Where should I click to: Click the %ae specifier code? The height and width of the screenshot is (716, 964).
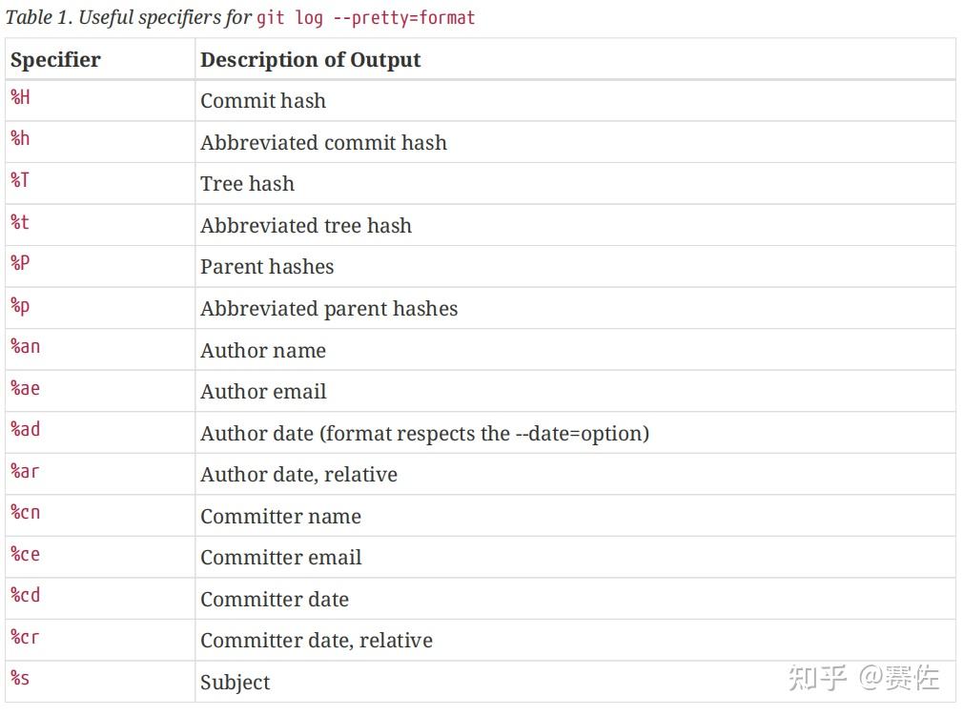point(26,388)
